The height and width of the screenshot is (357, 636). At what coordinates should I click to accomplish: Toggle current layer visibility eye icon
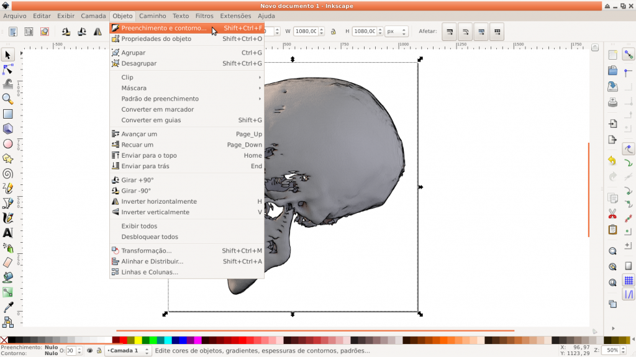coord(89,351)
